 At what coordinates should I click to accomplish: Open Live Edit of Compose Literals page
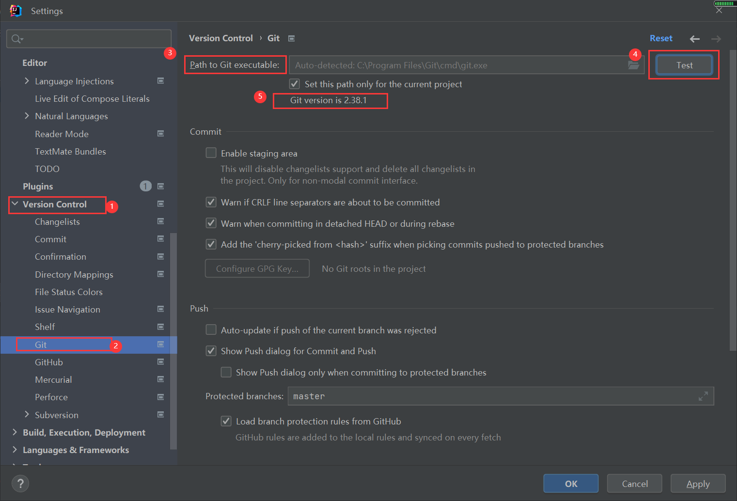(x=92, y=98)
